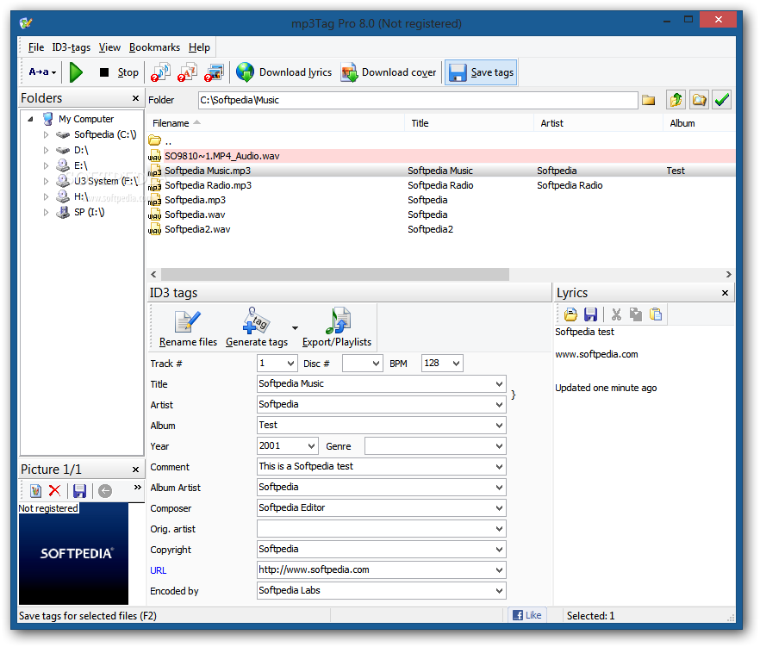Screen dimensions: 760x647
Task: Click Download lyrics globe icon
Action: pos(246,72)
